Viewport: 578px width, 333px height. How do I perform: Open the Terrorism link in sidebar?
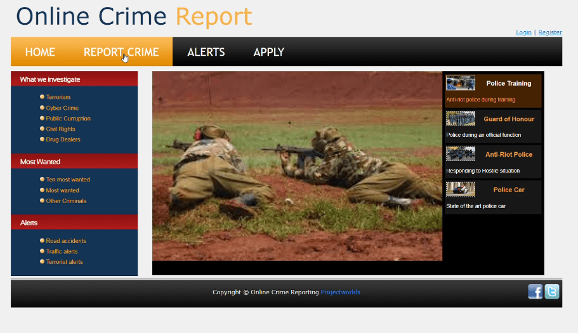pos(58,97)
